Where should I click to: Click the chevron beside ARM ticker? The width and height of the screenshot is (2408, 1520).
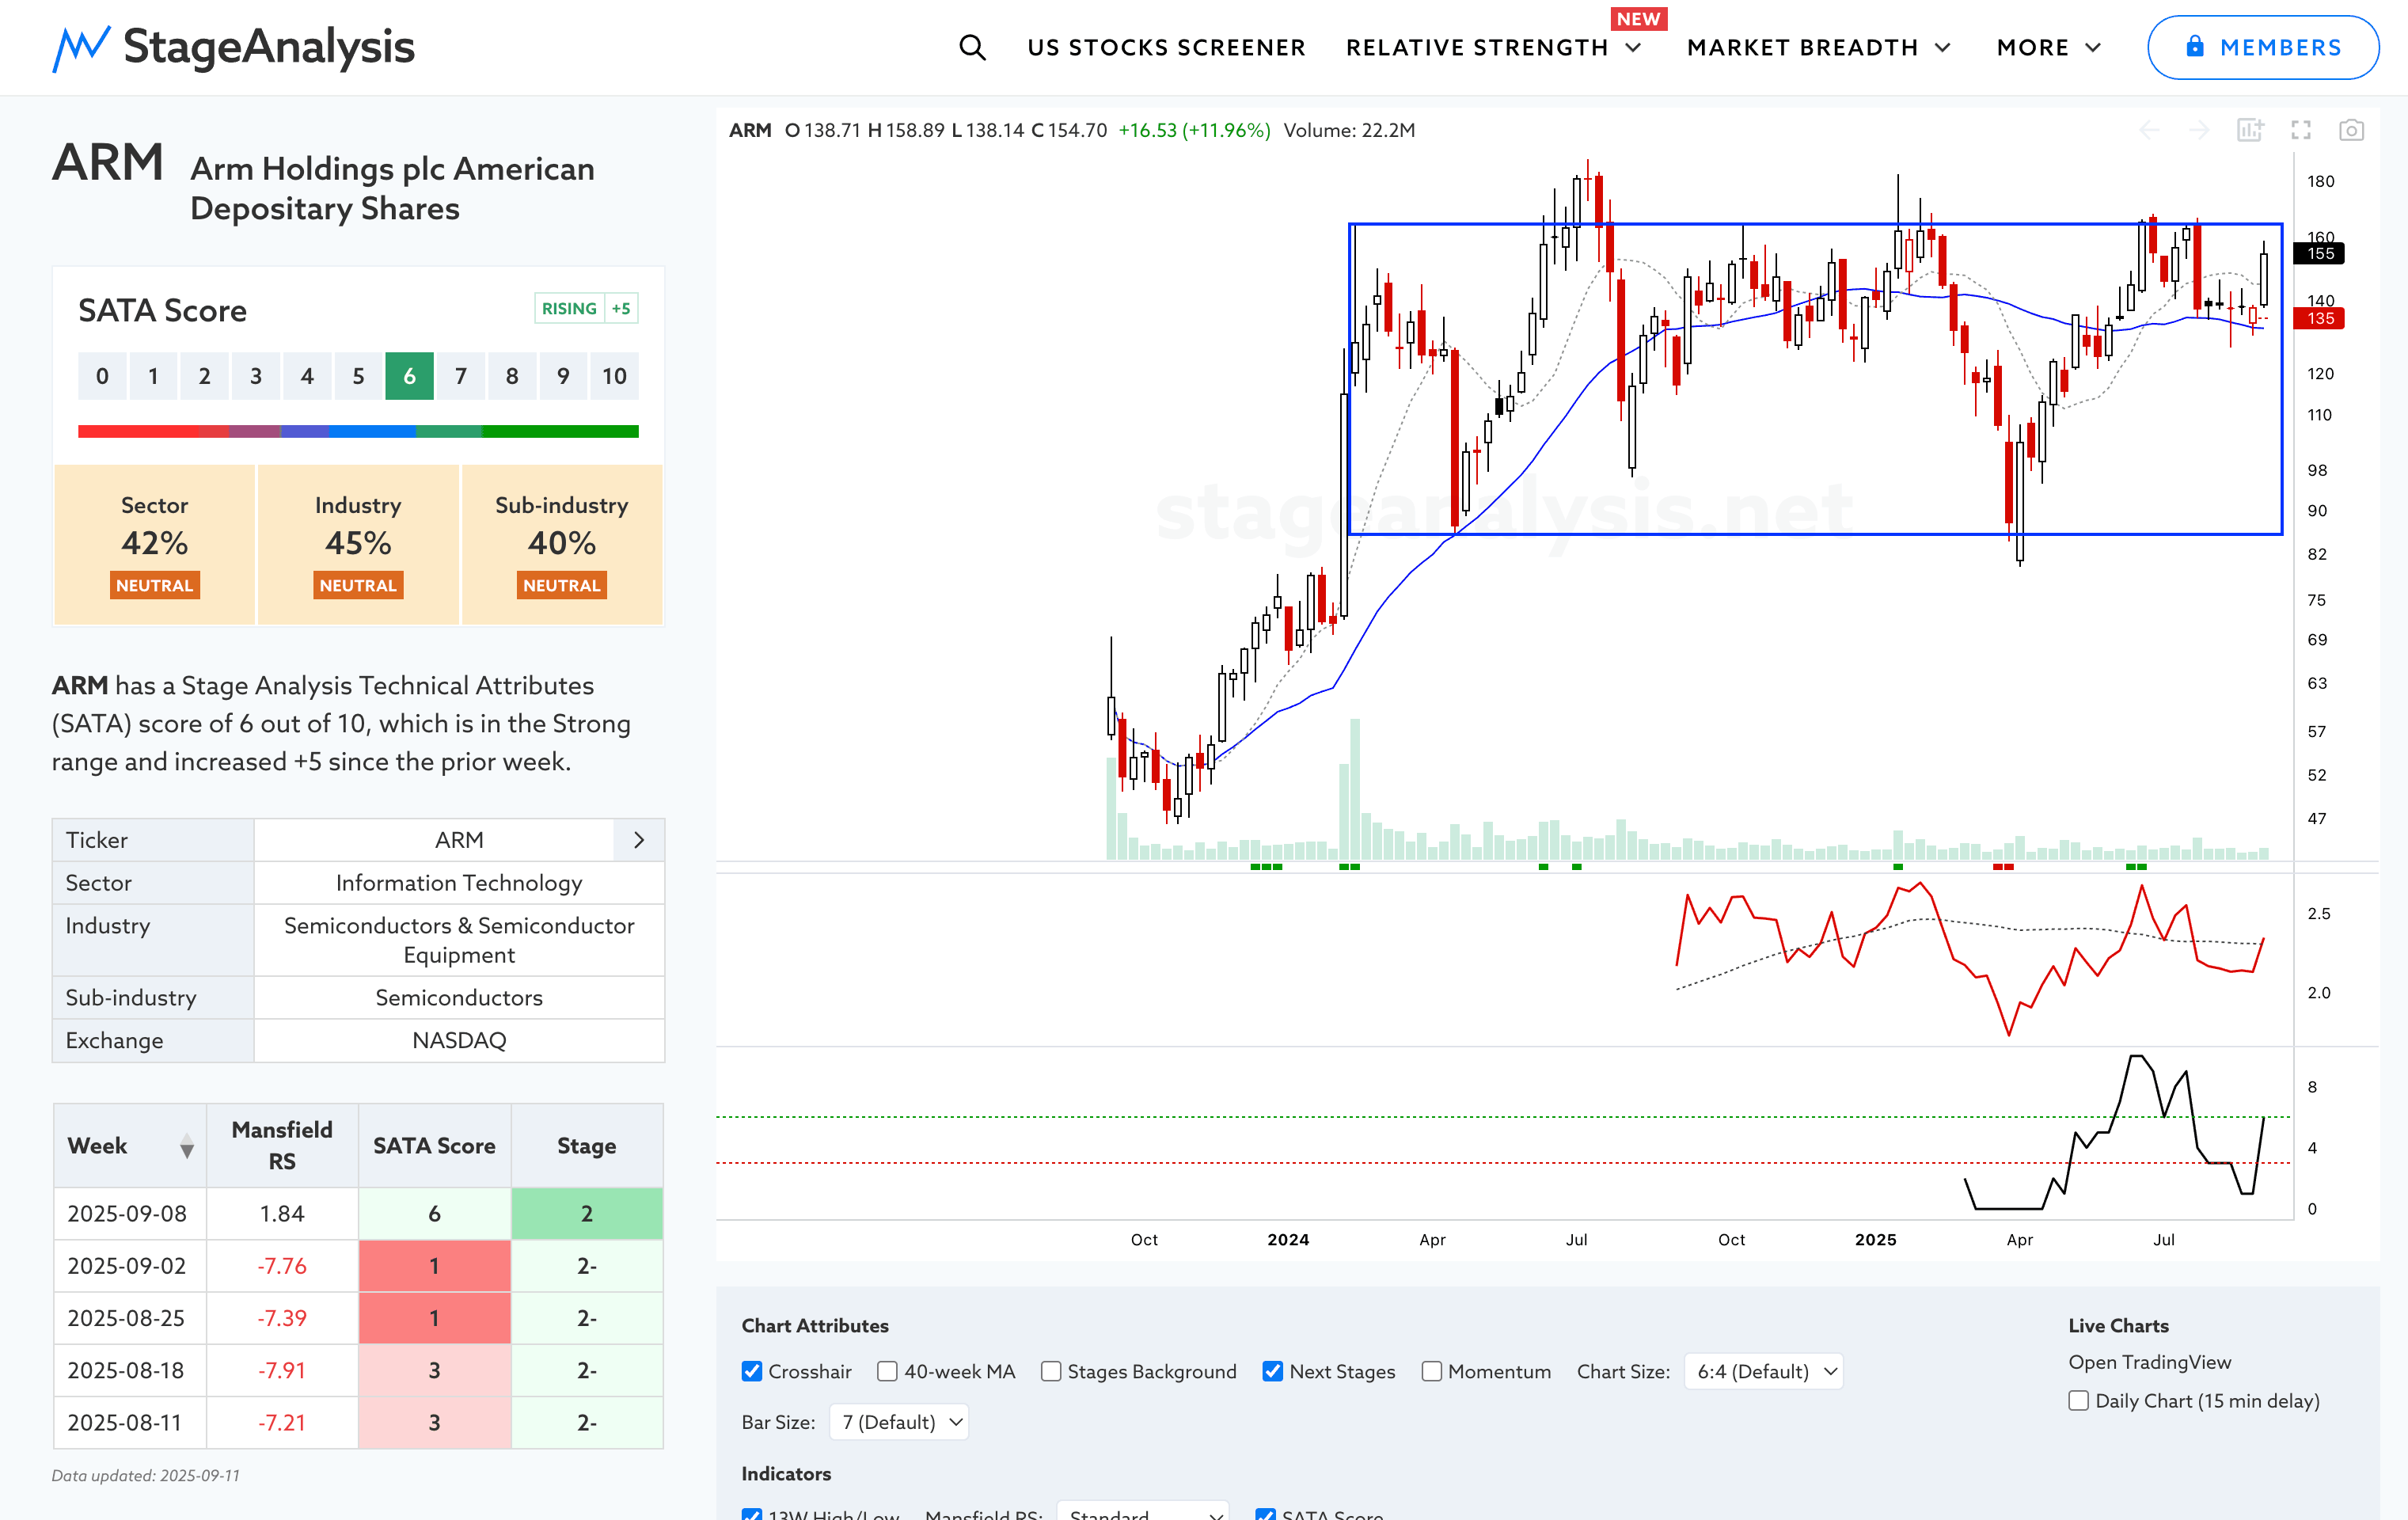click(638, 840)
